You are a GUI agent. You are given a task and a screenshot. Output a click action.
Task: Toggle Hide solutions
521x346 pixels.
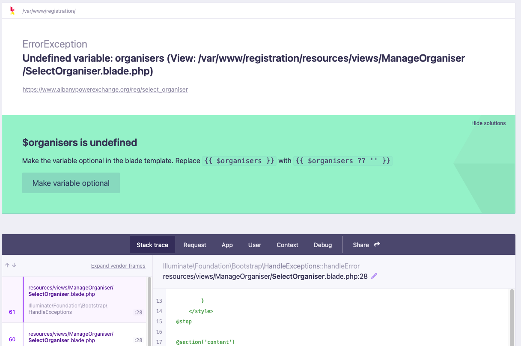point(488,123)
